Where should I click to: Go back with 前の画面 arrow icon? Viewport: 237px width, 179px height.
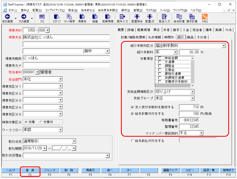point(7,17)
